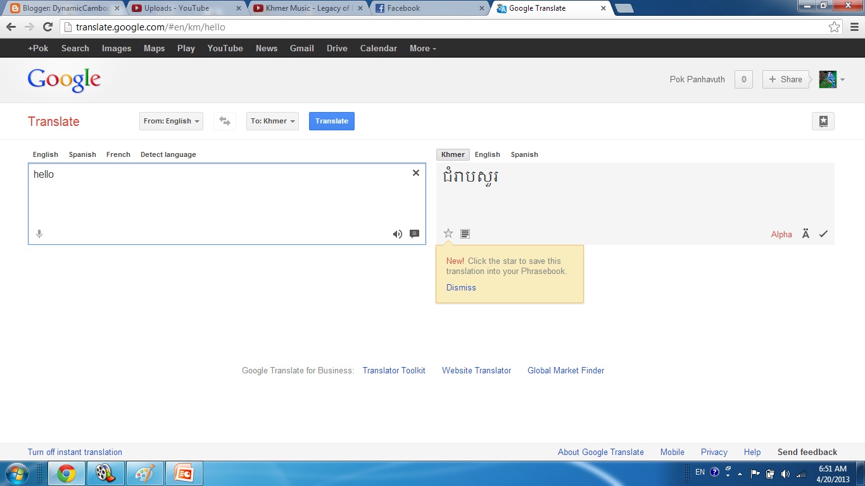Screen dimensions: 865x486
Task: Open the Help link in footer
Action: pos(752,452)
